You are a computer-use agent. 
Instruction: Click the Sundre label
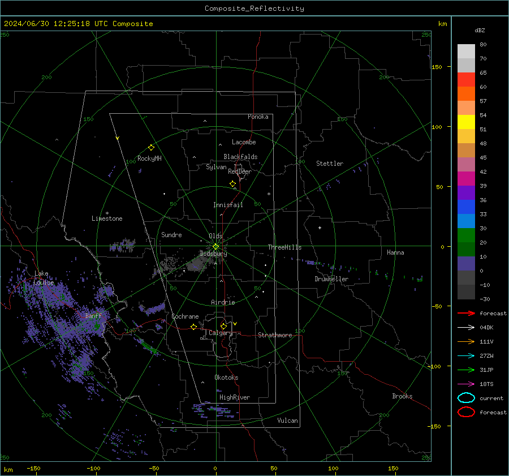(171, 235)
